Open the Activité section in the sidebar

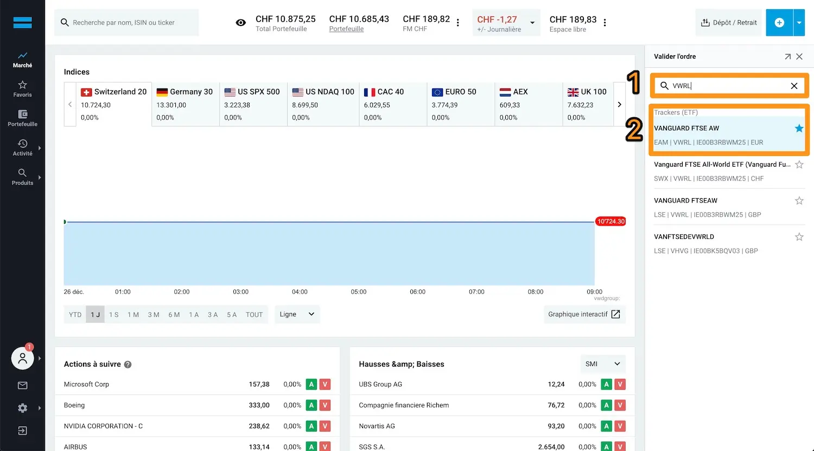(22, 148)
